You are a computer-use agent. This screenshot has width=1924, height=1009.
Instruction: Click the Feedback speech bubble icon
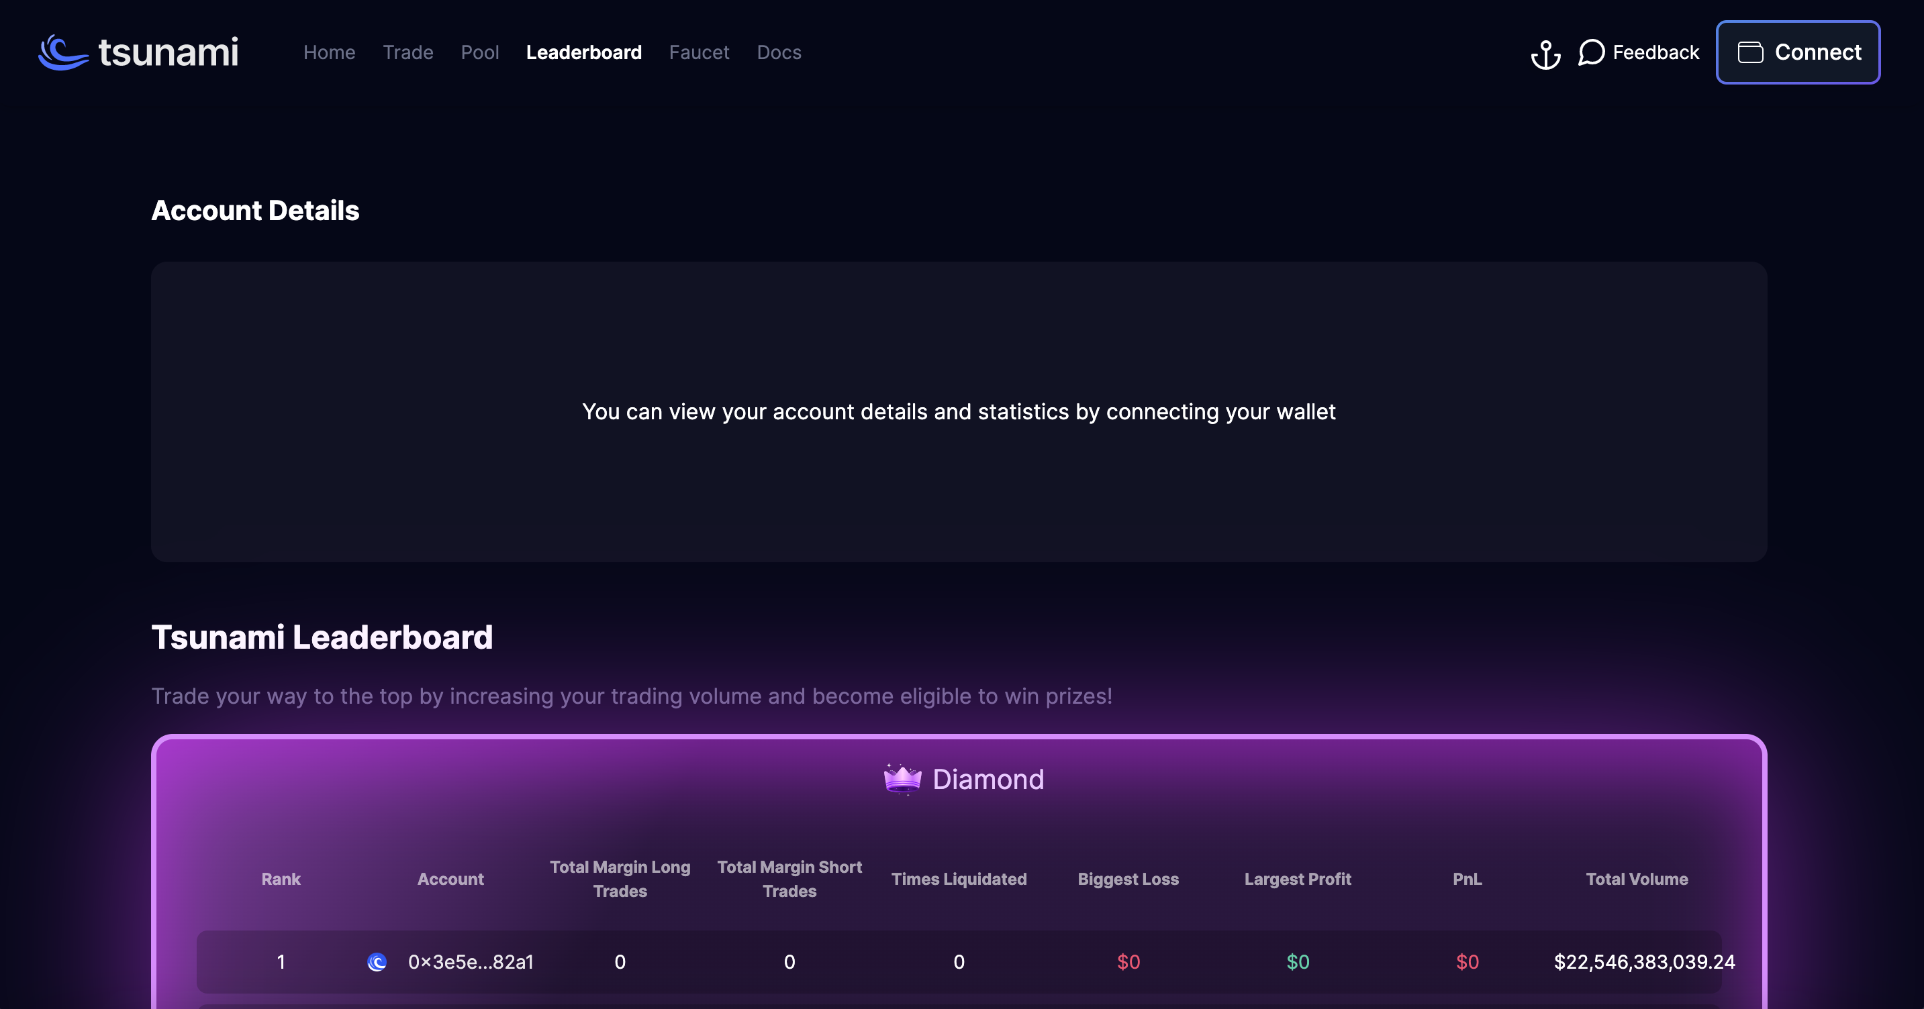1591,52
